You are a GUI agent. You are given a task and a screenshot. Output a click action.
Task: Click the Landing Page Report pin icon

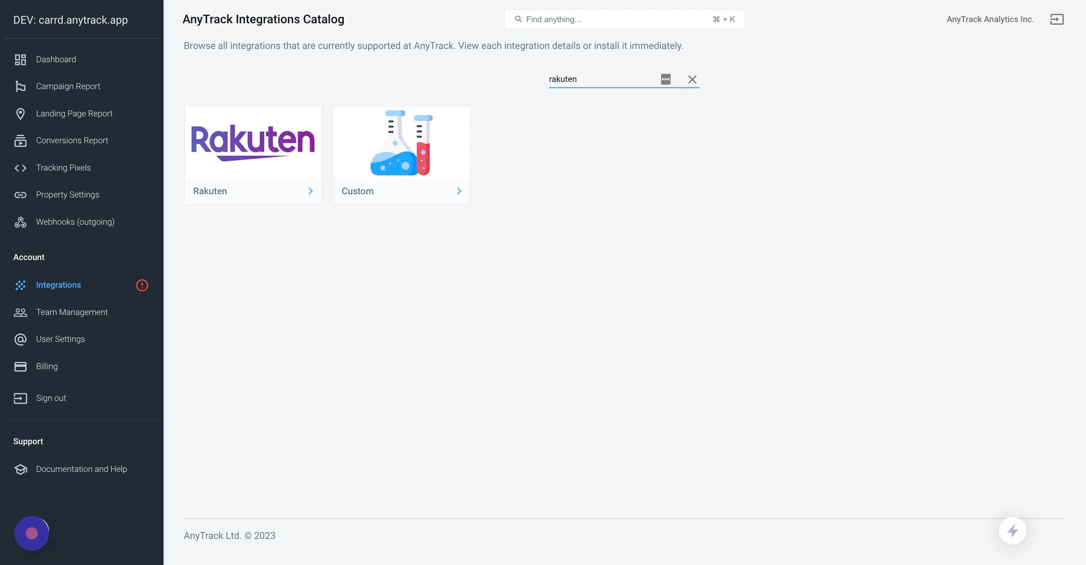(20, 114)
